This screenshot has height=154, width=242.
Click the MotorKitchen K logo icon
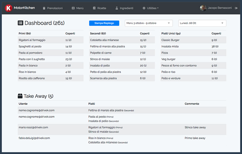tap(9, 8)
